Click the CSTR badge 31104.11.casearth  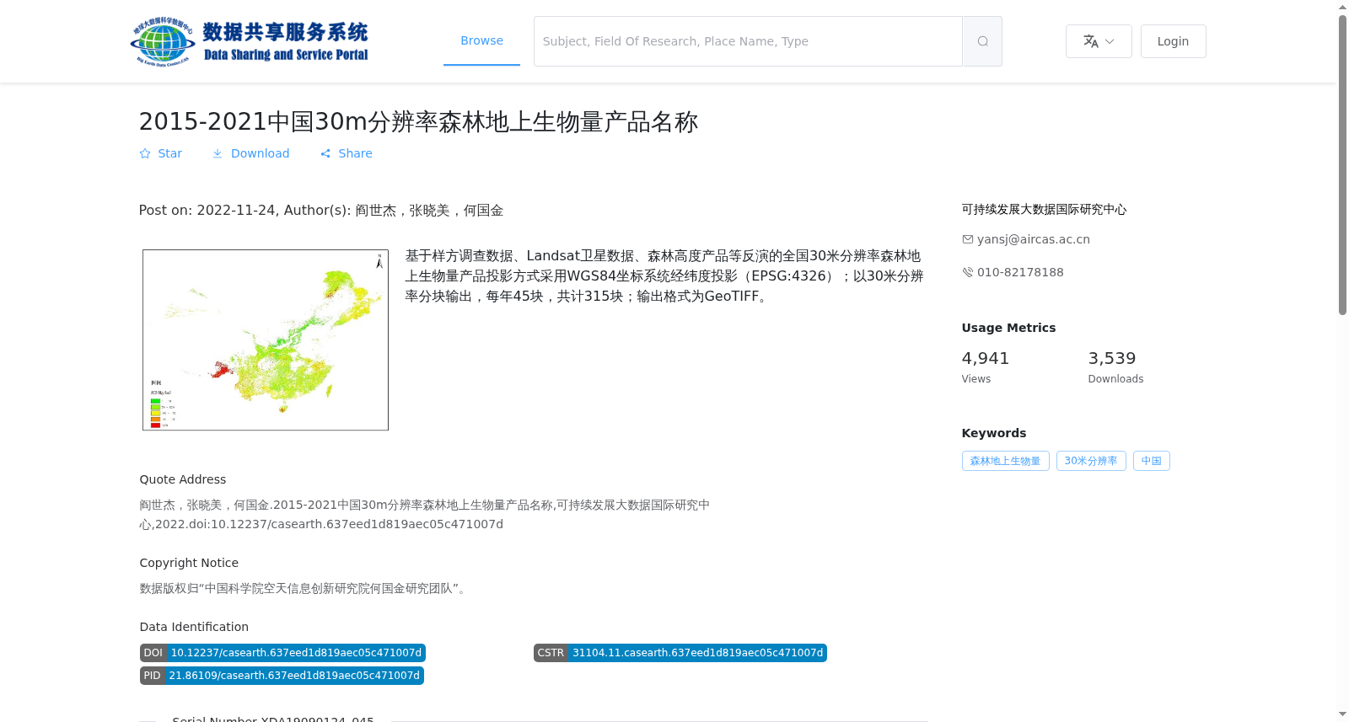click(680, 653)
